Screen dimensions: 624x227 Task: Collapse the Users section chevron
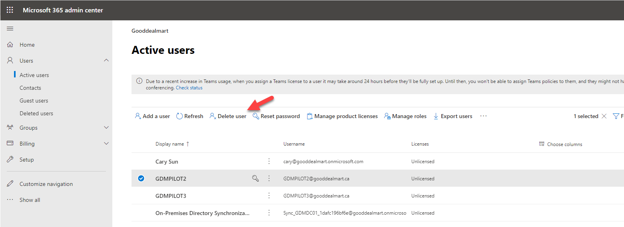(106, 60)
